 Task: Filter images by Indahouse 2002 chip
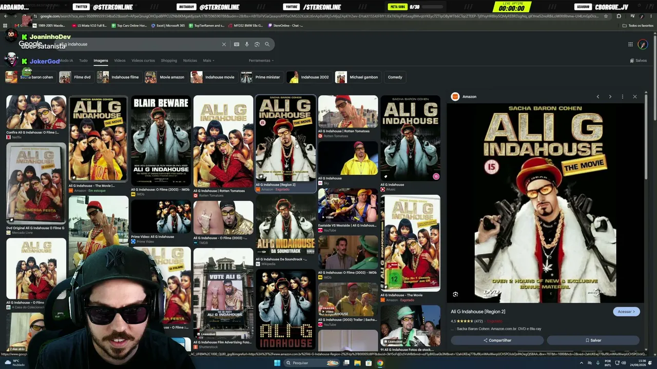pyautogui.click(x=308, y=77)
